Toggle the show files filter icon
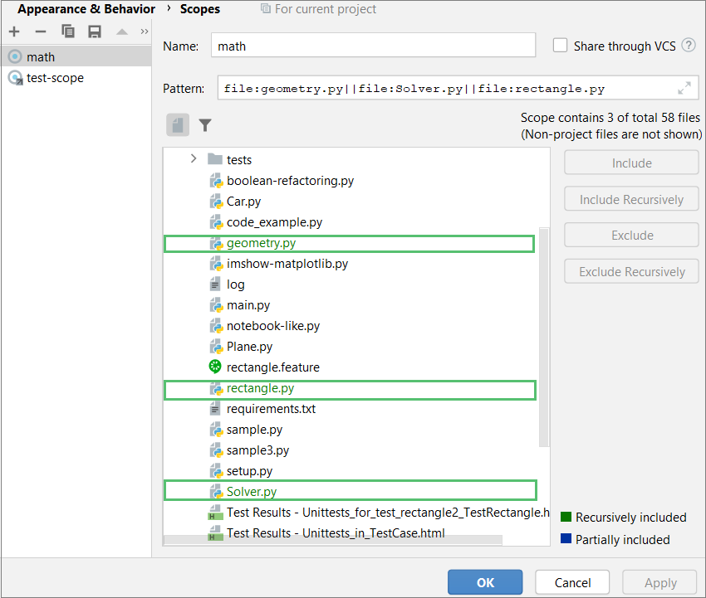Screen dimensions: 706x598 [177, 124]
